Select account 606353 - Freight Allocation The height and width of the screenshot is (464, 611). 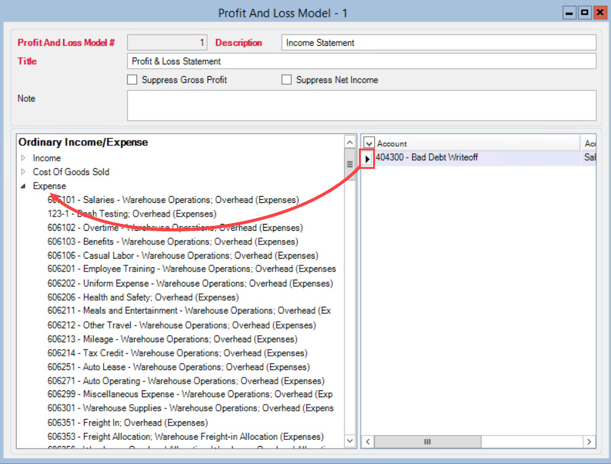pyautogui.click(x=185, y=437)
